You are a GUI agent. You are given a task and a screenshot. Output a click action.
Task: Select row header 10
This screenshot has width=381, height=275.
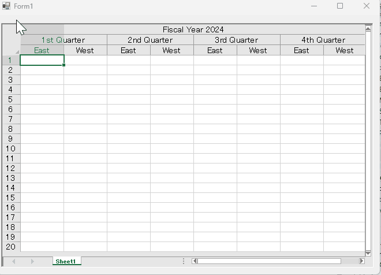coord(11,148)
